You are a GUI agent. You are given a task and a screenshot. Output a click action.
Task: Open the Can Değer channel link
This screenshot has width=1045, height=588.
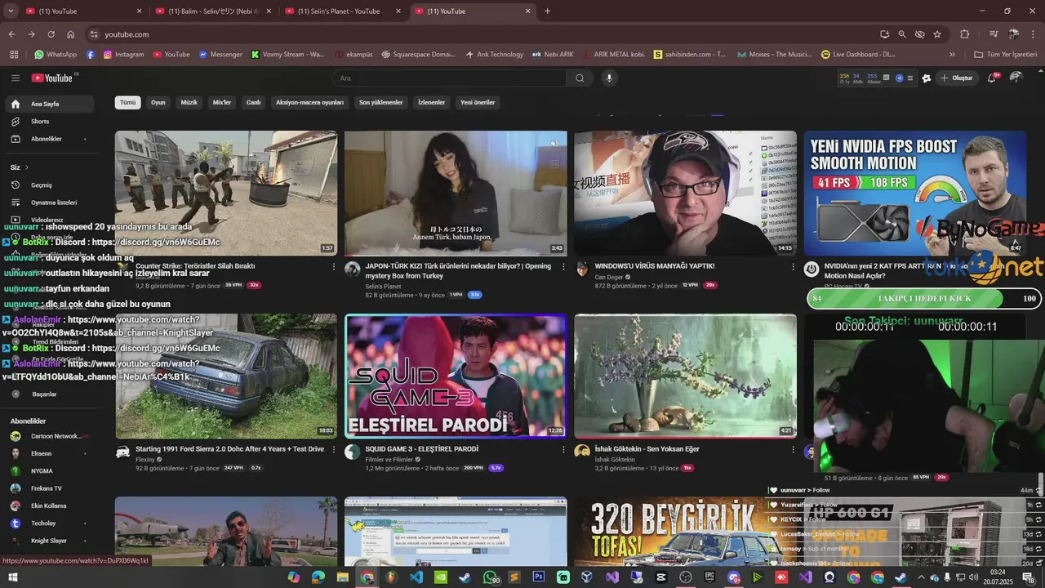point(608,277)
